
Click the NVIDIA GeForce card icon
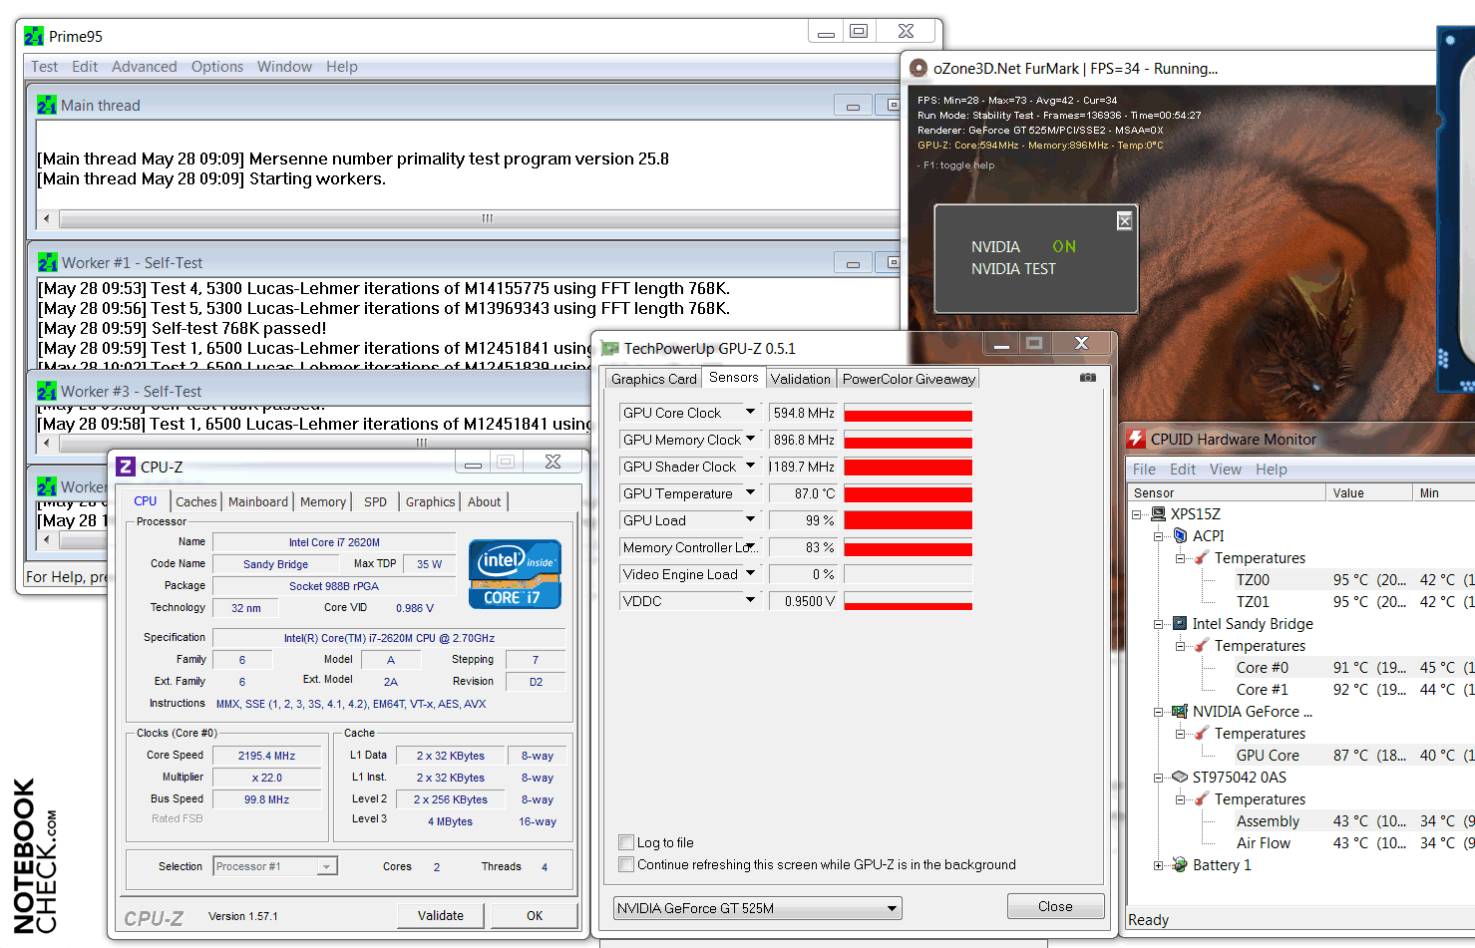pyautogui.click(x=1181, y=712)
